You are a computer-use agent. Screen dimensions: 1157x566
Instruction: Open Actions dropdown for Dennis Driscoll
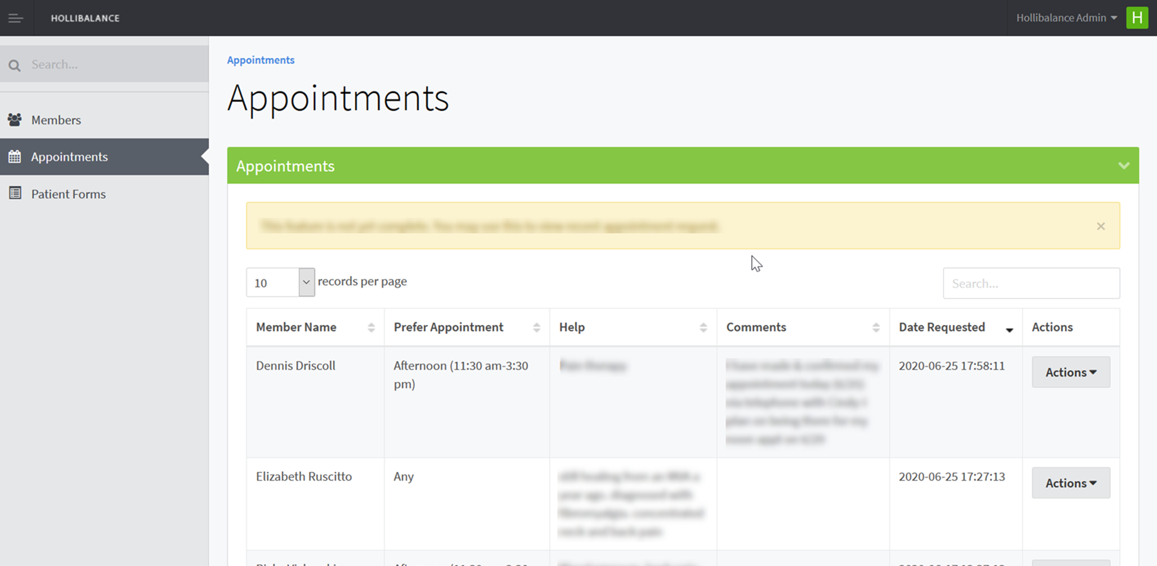pyautogui.click(x=1070, y=372)
